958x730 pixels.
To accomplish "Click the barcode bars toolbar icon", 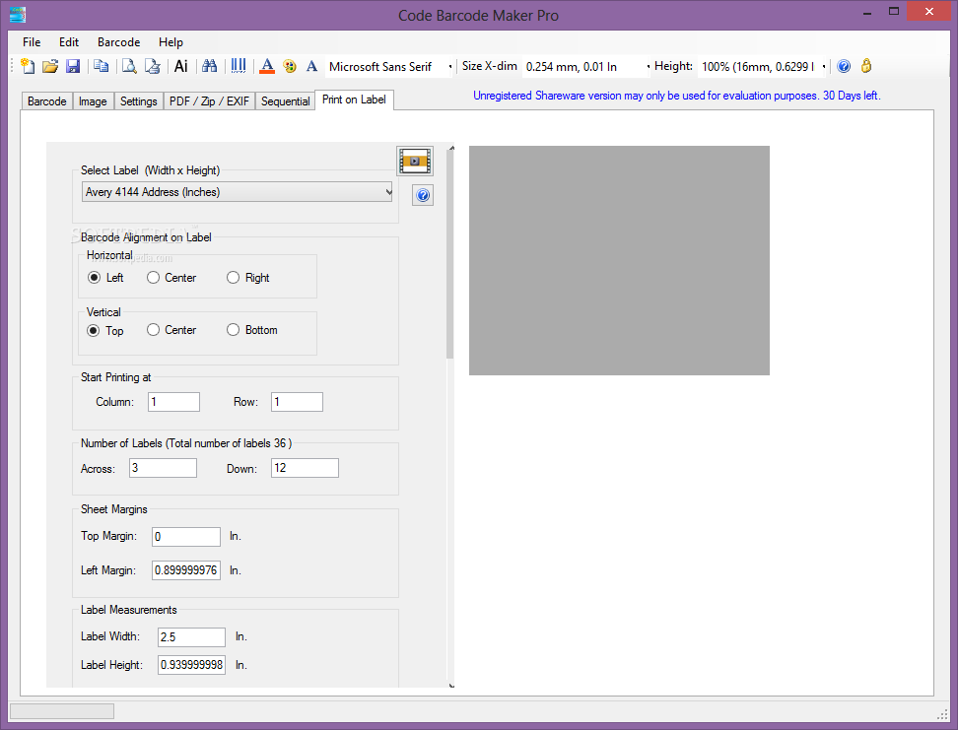I will 239,66.
